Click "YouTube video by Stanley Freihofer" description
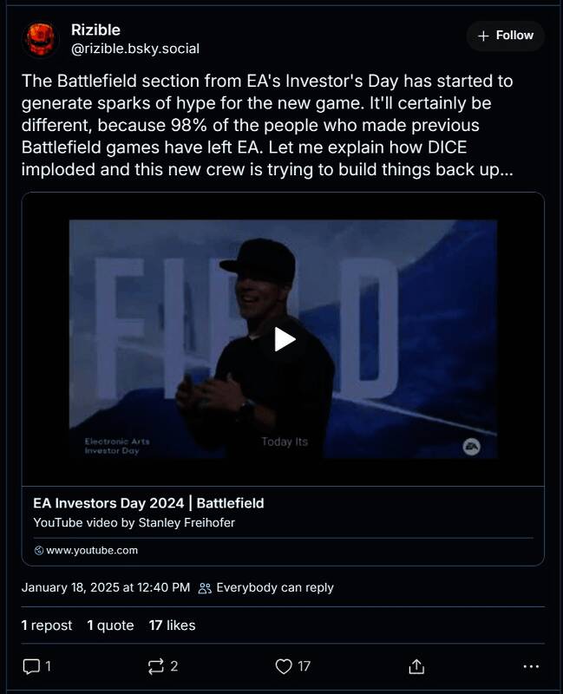563x694 pixels. pos(134,522)
